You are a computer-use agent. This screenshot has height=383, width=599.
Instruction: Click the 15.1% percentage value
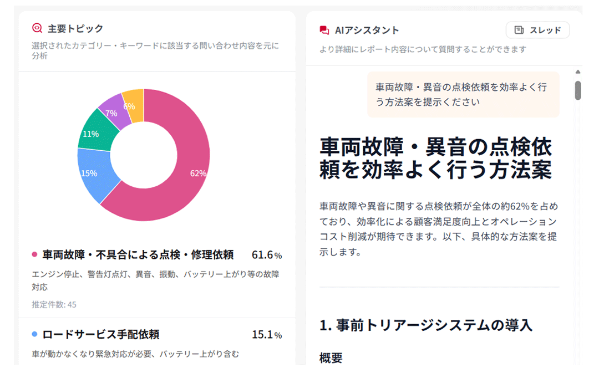point(267,335)
